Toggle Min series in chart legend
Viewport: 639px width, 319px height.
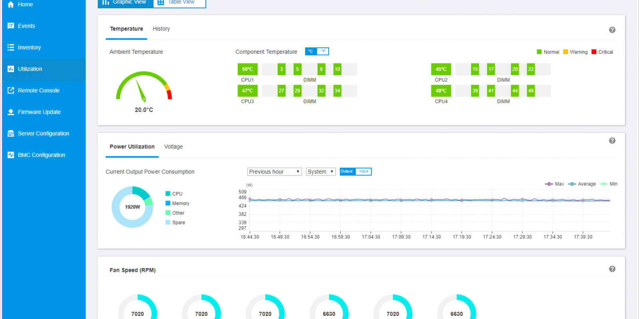click(x=609, y=184)
